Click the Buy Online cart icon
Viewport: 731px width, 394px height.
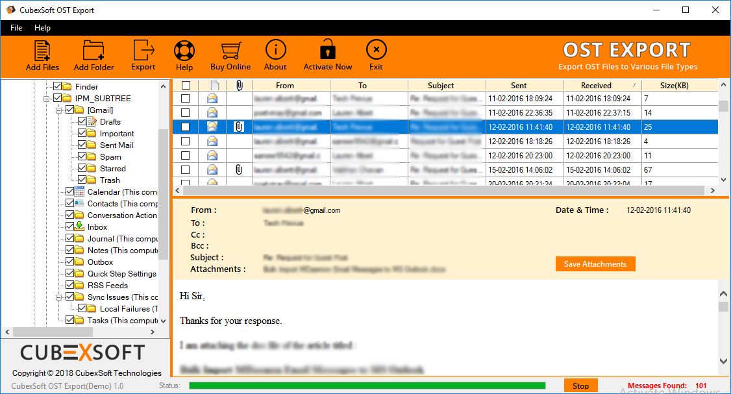pos(230,51)
